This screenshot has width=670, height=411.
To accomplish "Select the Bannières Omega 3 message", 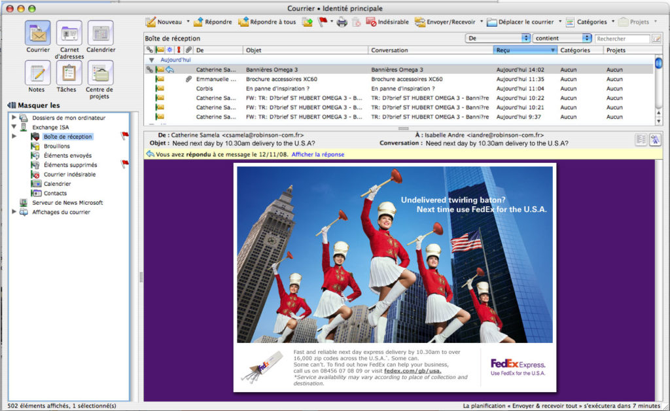I will 398,69.
